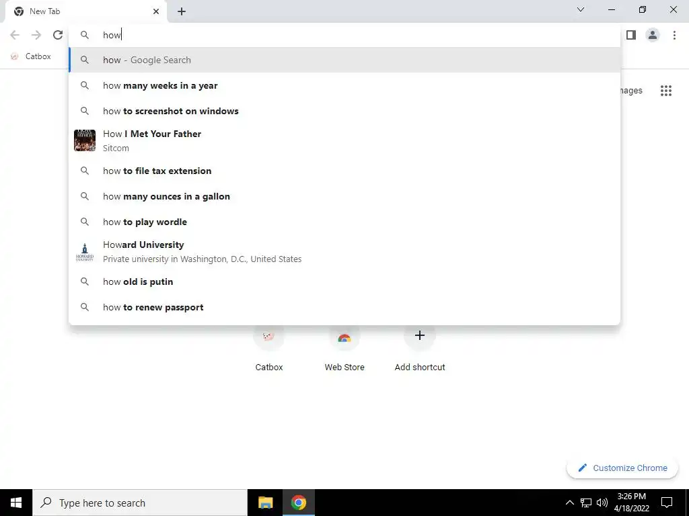Select 'How I Met Your Father' suggestion
Screen dimensions: 689x516
click(x=344, y=141)
